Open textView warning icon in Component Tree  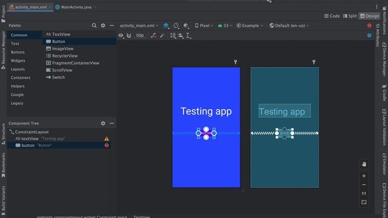pyautogui.click(x=107, y=139)
